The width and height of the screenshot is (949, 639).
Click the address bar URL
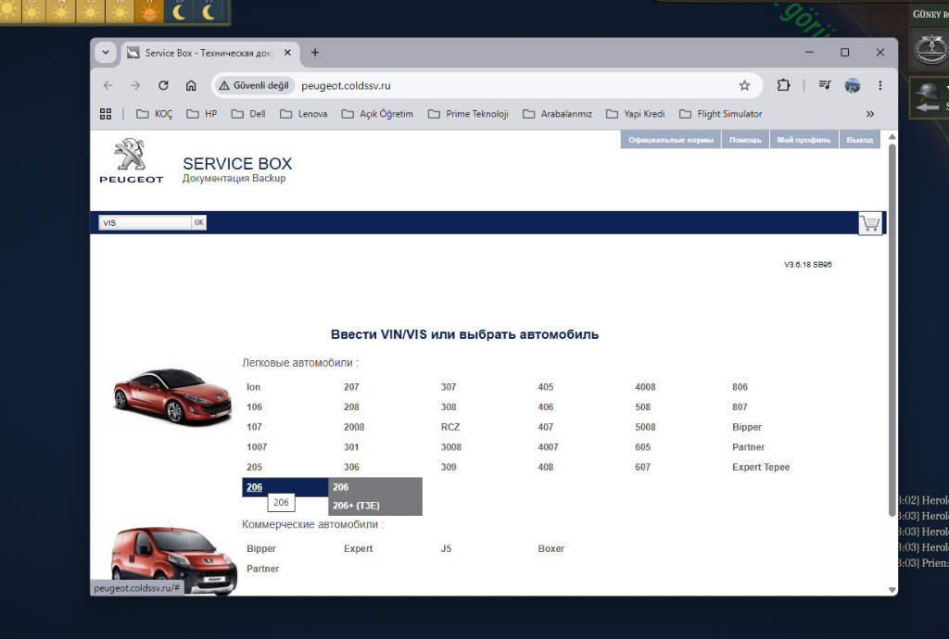346,86
